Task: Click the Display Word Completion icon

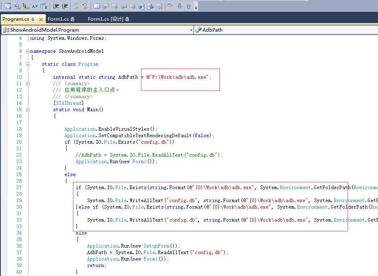Action: [x=35, y=6]
